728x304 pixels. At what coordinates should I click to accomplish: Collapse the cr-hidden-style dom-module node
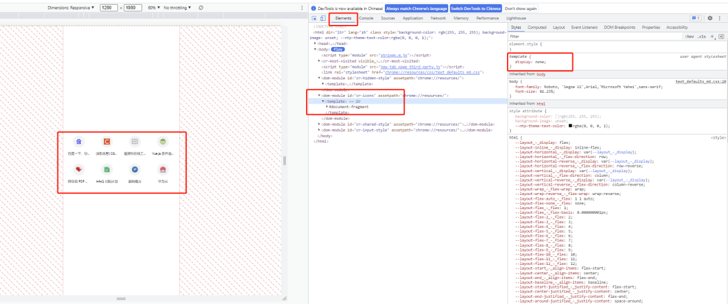coord(320,78)
